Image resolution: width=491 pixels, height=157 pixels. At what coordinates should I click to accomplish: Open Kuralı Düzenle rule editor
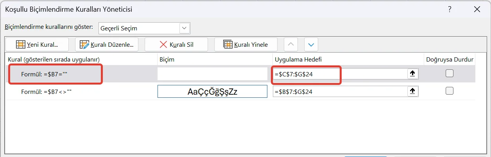[x=107, y=44]
